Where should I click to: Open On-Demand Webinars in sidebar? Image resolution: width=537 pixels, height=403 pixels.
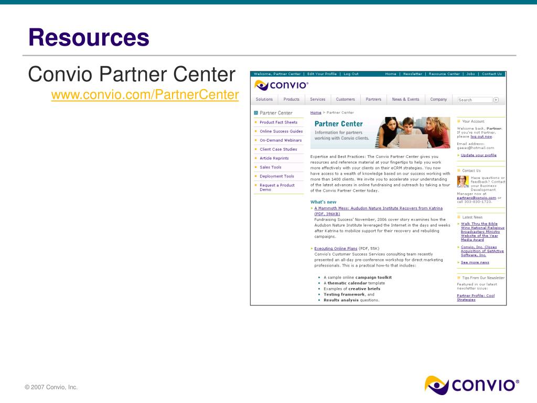click(281, 140)
